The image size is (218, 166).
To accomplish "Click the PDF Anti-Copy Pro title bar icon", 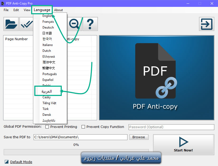I will click(x=3, y=3).
